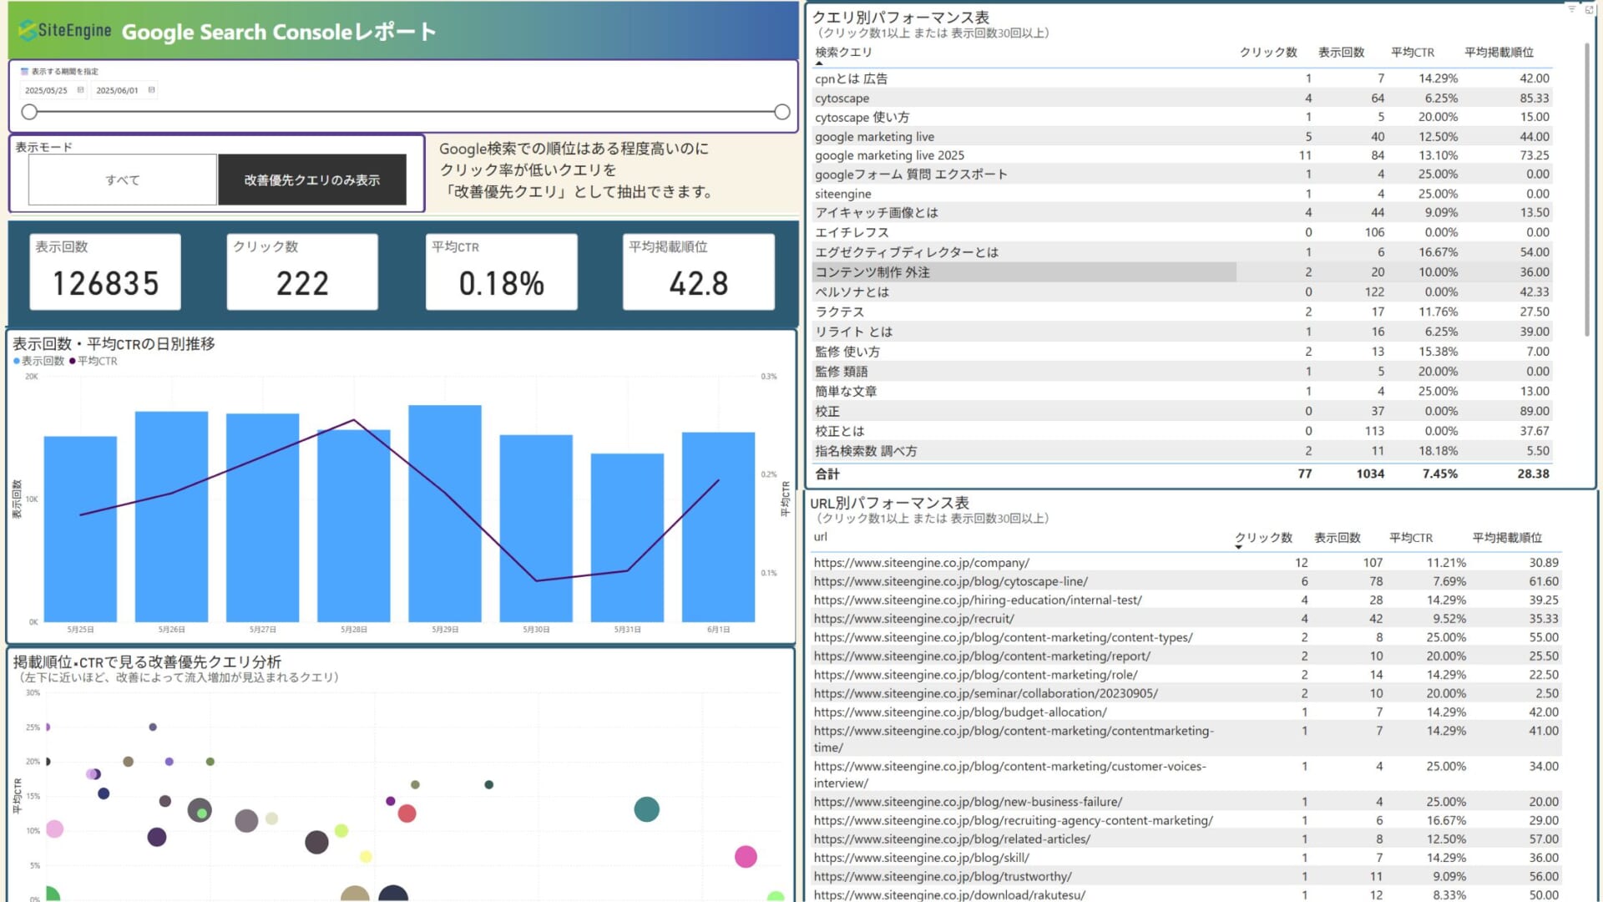Click the 合計 total row label
Viewport: 1603px width, 902px height.
tap(827, 474)
